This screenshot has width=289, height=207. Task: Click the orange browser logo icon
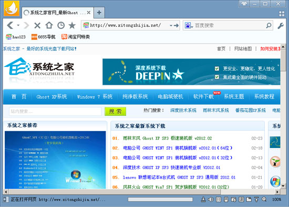coord(12,8)
